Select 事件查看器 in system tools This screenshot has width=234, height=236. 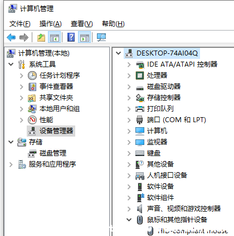pos(56,87)
